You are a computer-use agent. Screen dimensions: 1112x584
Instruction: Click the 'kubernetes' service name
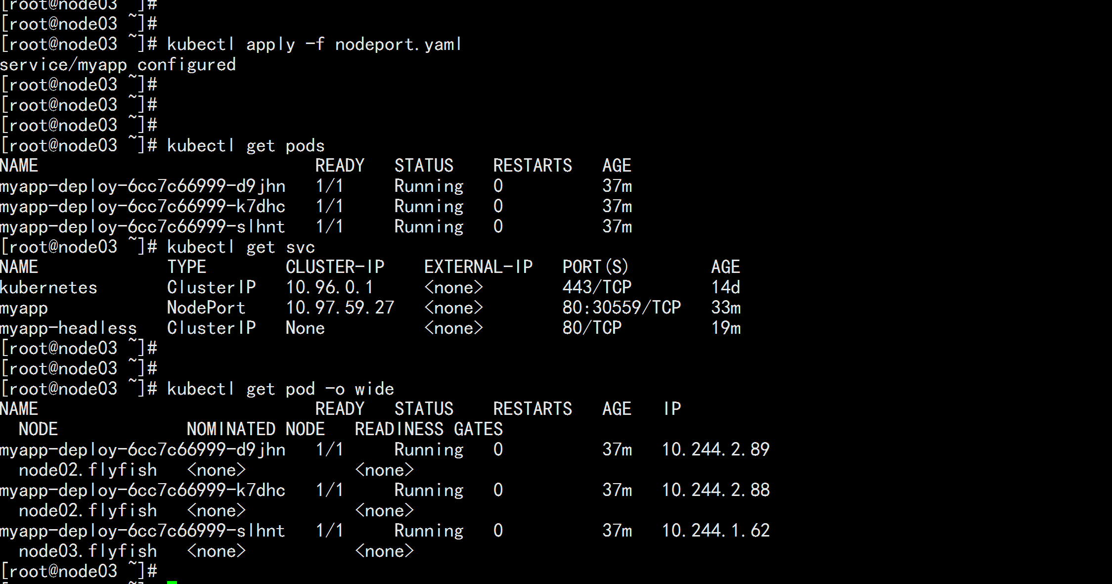[x=48, y=288]
